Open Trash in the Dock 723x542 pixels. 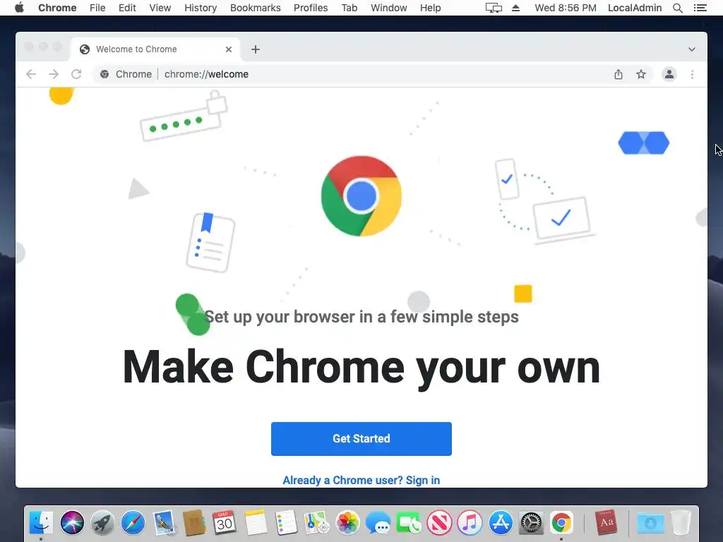[x=681, y=523]
